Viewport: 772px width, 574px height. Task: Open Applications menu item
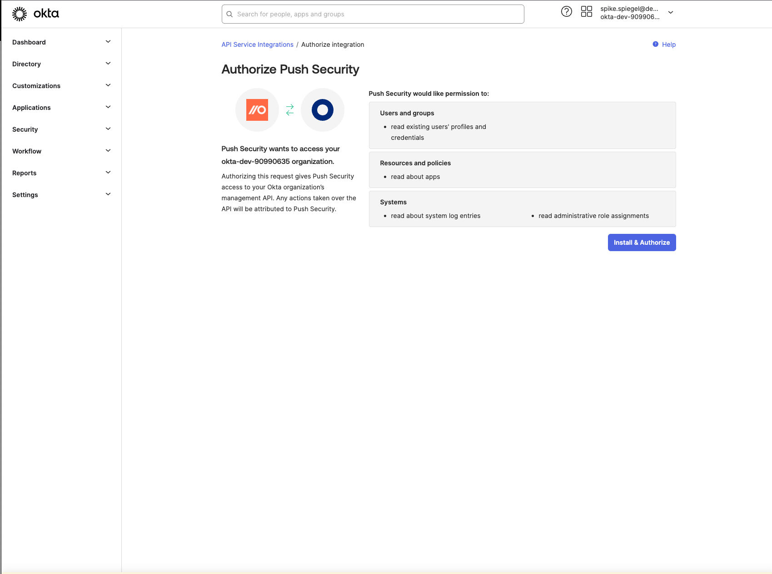[31, 108]
